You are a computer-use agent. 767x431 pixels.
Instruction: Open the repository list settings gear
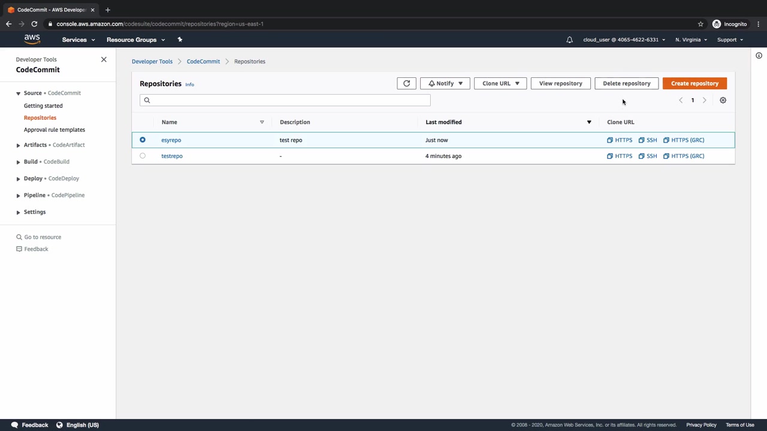[723, 100]
